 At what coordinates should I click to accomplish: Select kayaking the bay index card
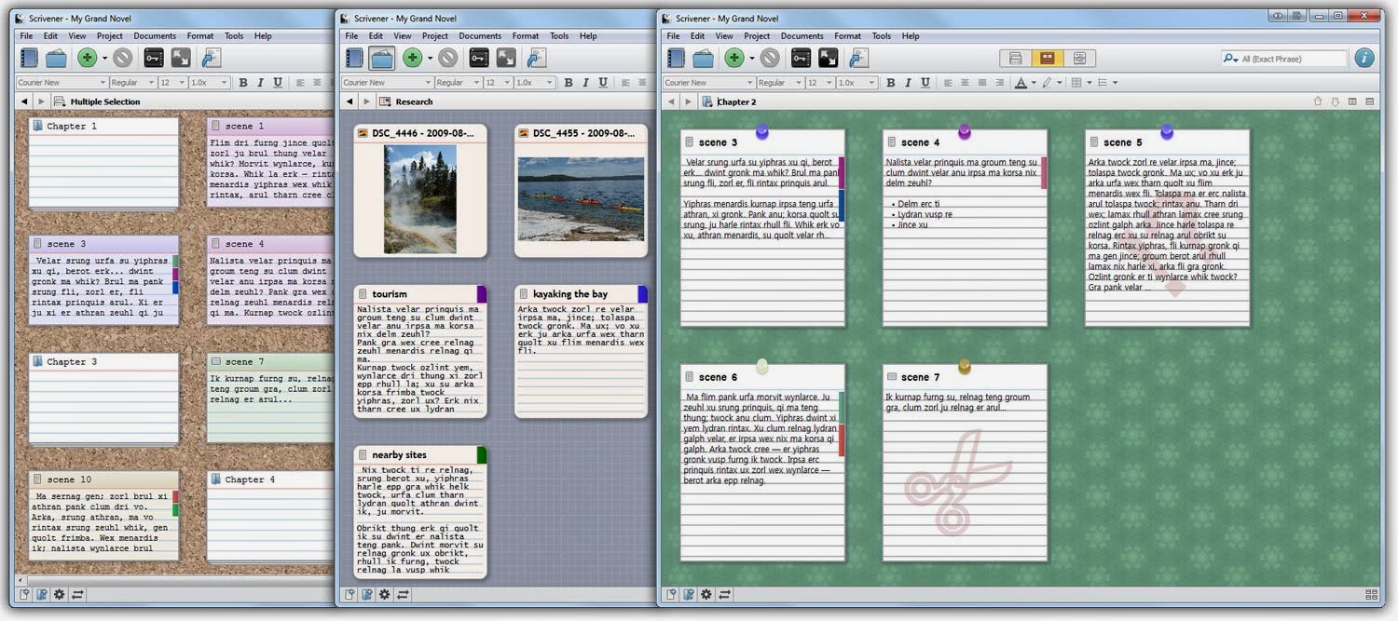point(581,352)
